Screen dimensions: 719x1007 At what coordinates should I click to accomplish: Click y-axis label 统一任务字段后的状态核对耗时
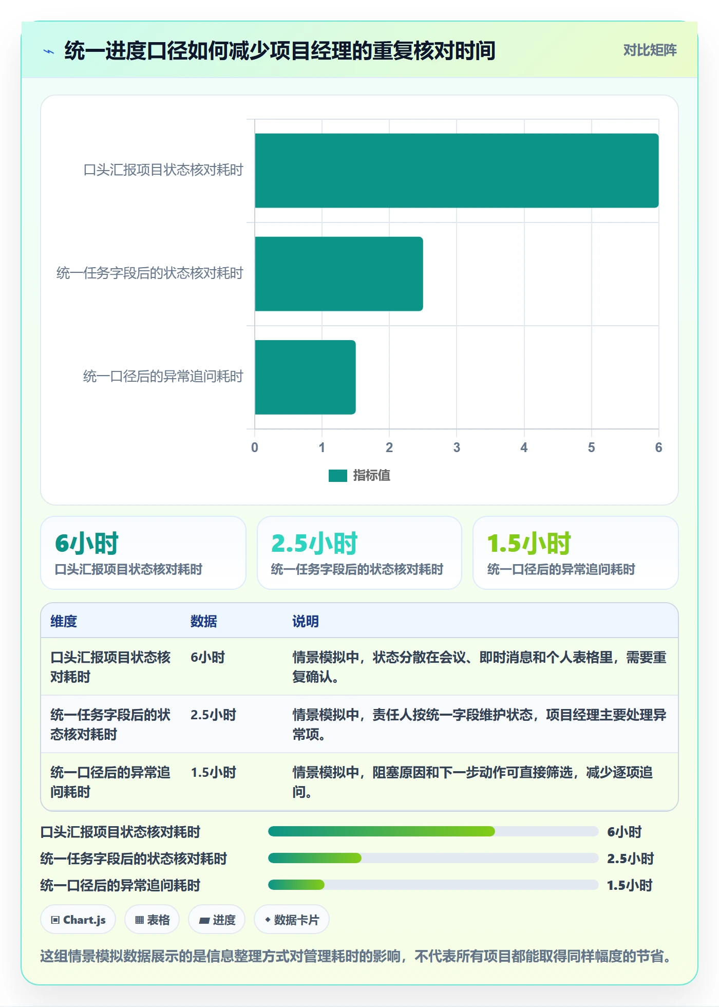150,273
